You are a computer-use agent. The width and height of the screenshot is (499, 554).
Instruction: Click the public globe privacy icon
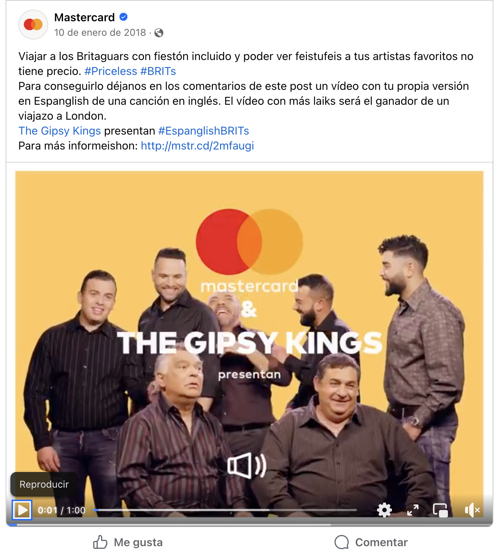pos(159,33)
